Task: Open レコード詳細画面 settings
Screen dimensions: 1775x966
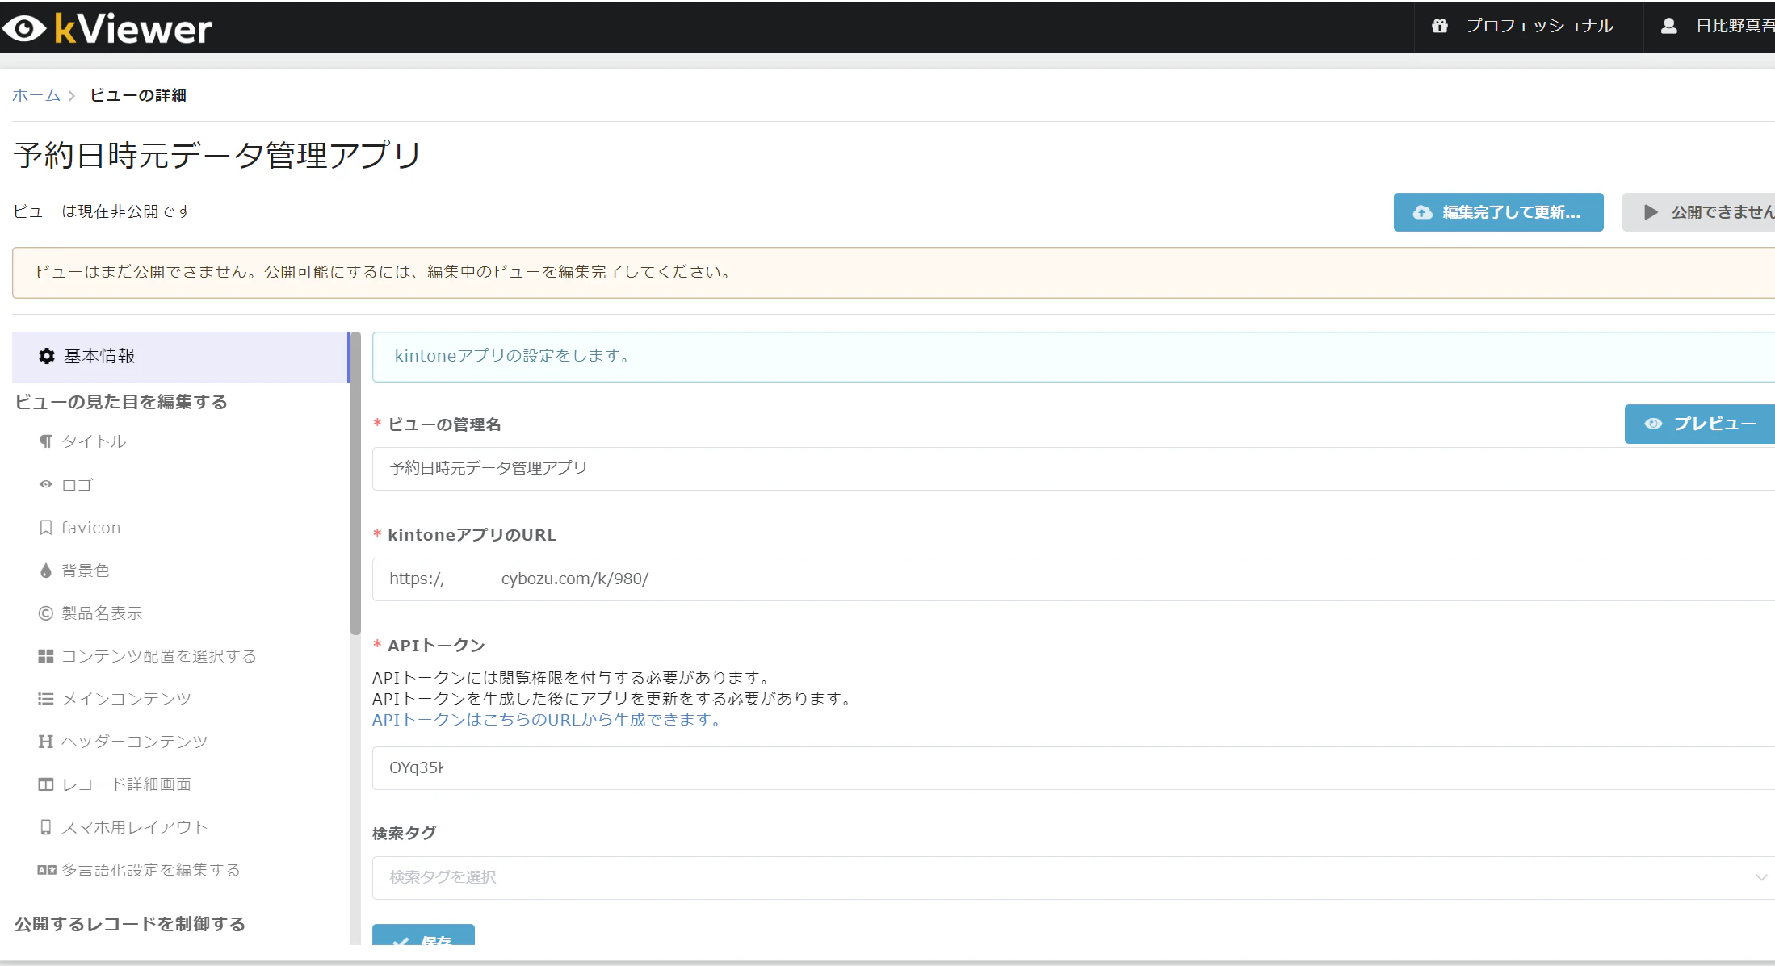Action: 126,784
